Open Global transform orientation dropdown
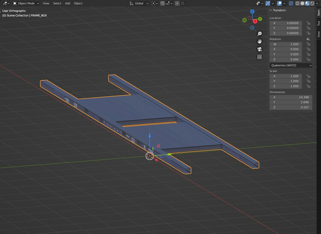 coord(139,3)
